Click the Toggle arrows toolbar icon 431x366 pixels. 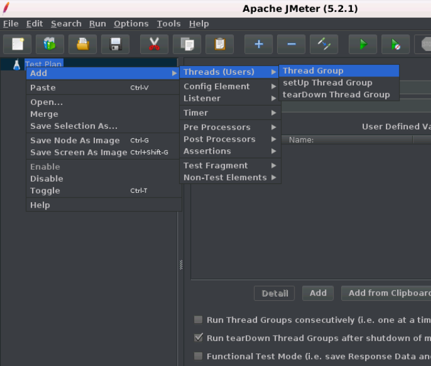[x=324, y=44]
